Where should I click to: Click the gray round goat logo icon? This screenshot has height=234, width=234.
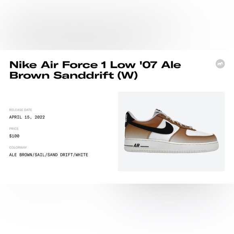tap(220, 64)
